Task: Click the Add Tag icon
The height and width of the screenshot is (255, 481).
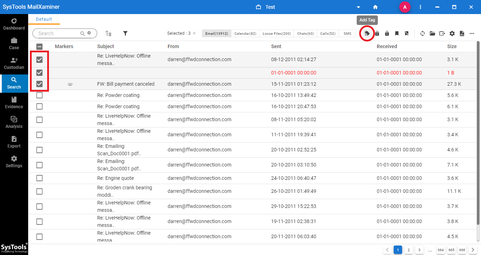Action: click(367, 33)
